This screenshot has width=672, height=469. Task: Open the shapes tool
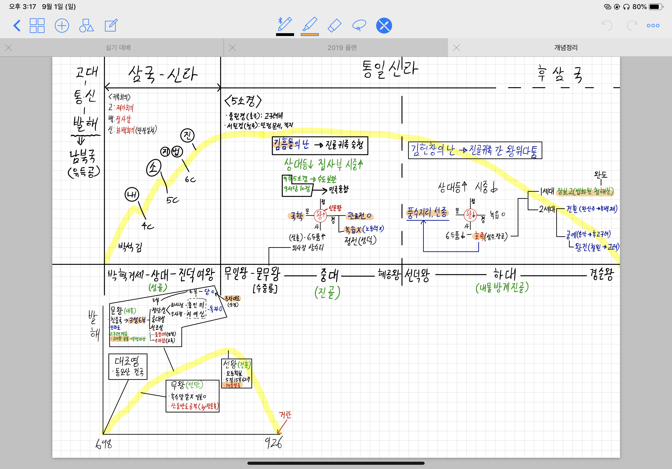click(86, 25)
